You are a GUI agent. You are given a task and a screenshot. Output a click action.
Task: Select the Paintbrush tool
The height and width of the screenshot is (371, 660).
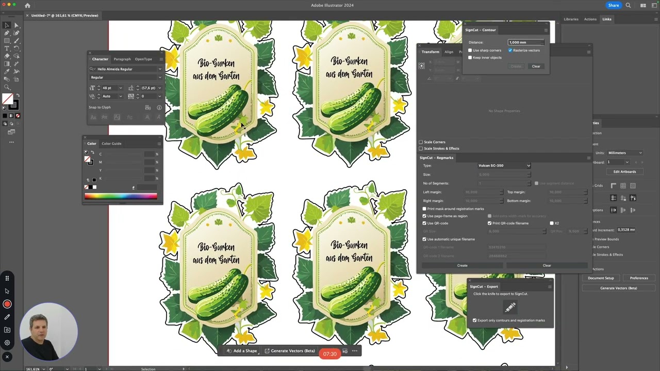(16, 41)
